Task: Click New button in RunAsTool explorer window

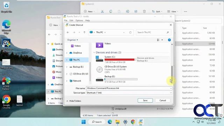Action: click(55, 25)
